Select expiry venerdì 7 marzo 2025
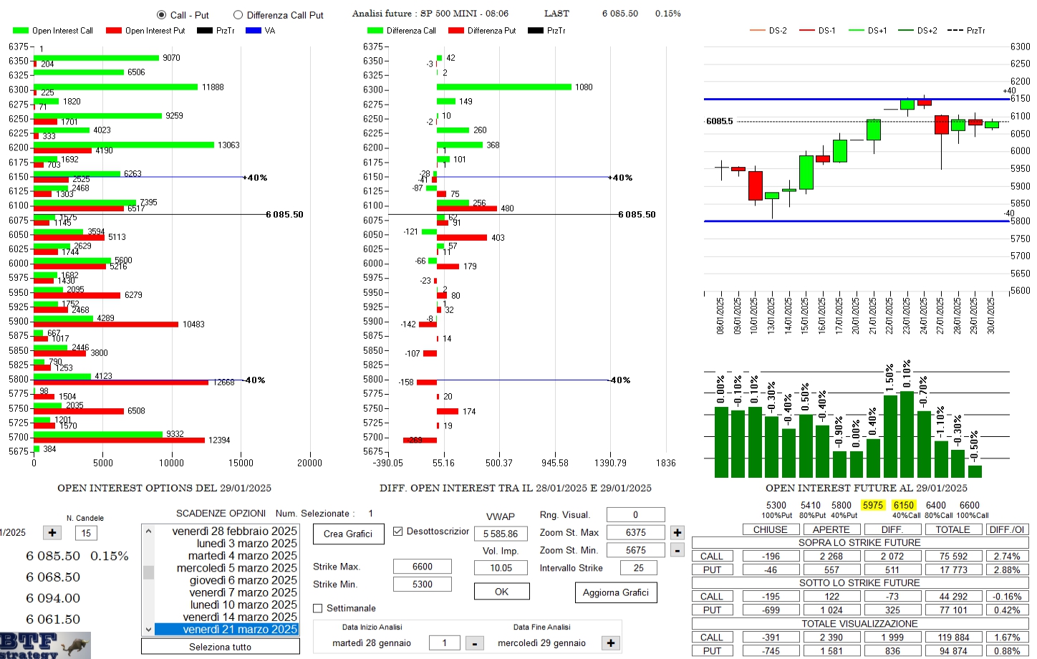This screenshot has width=1037, height=659. (226, 592)
